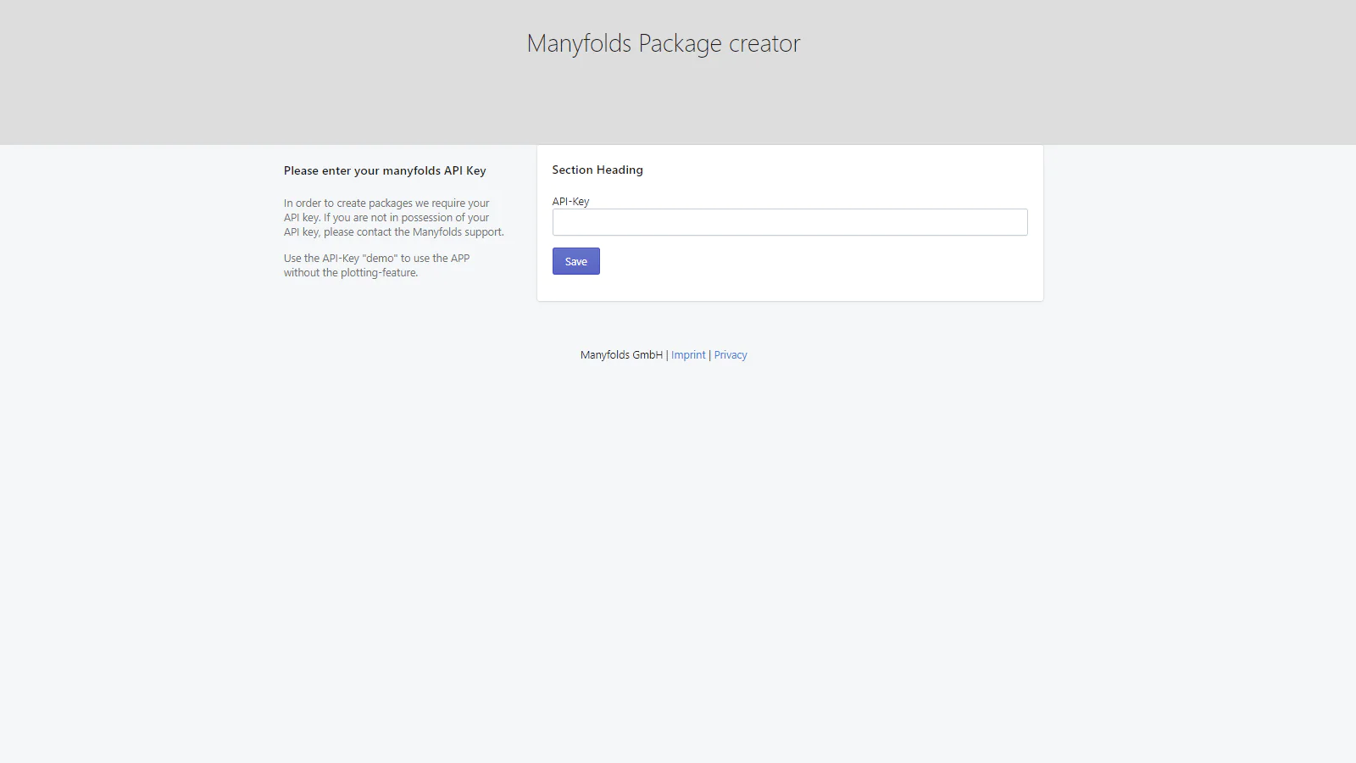The image size is (1356, 763).
Task: Click the paragraph about using API-Key "demo"
Action: (x=376, y=265)
